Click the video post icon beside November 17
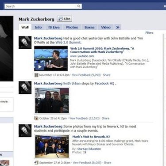Screen dimensions: 166x166 click(36, 75)
